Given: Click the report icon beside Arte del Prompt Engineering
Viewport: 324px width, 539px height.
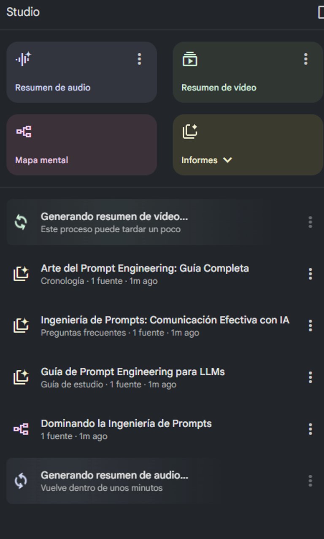Looking at the screenshot, I should (21, 274).
